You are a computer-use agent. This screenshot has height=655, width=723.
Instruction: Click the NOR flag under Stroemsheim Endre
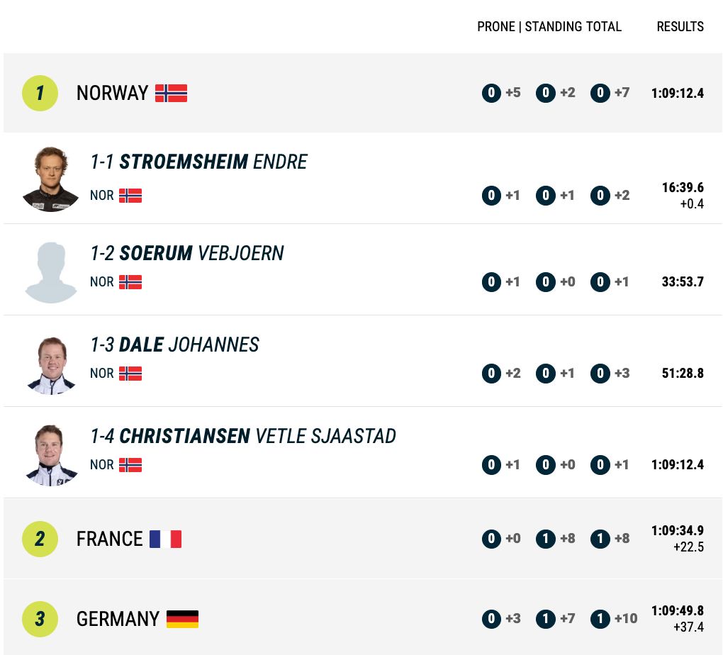(130, 196)
